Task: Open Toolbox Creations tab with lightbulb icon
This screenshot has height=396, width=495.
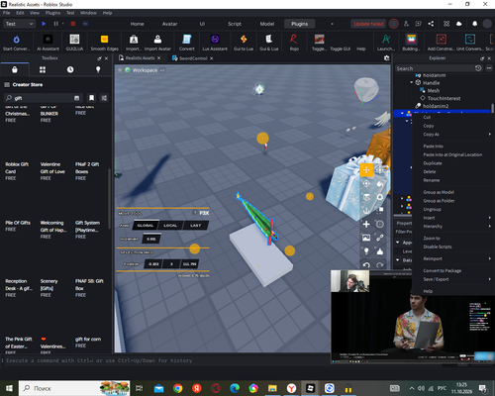Action: [x=98, y=69]
